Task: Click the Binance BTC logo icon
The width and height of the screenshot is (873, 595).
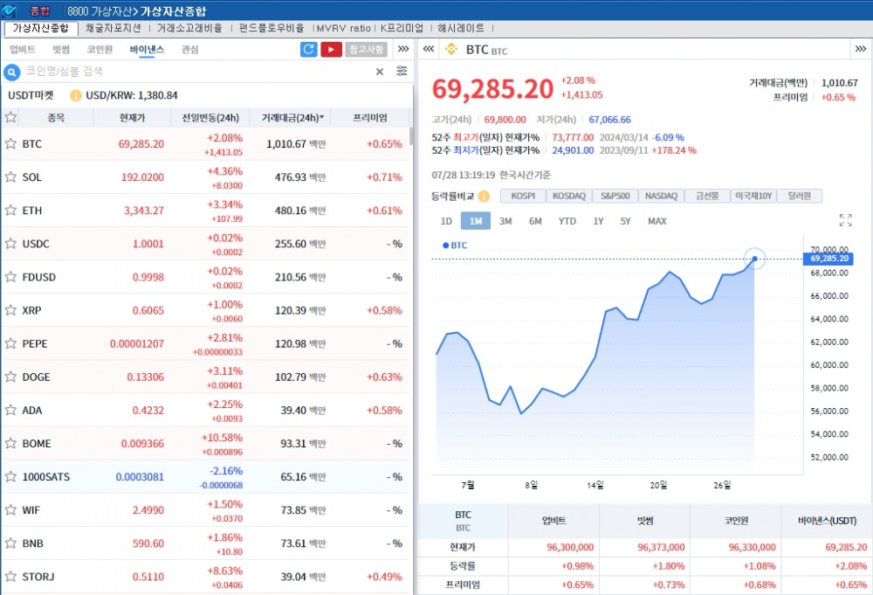Action: [x=452, y=50]
